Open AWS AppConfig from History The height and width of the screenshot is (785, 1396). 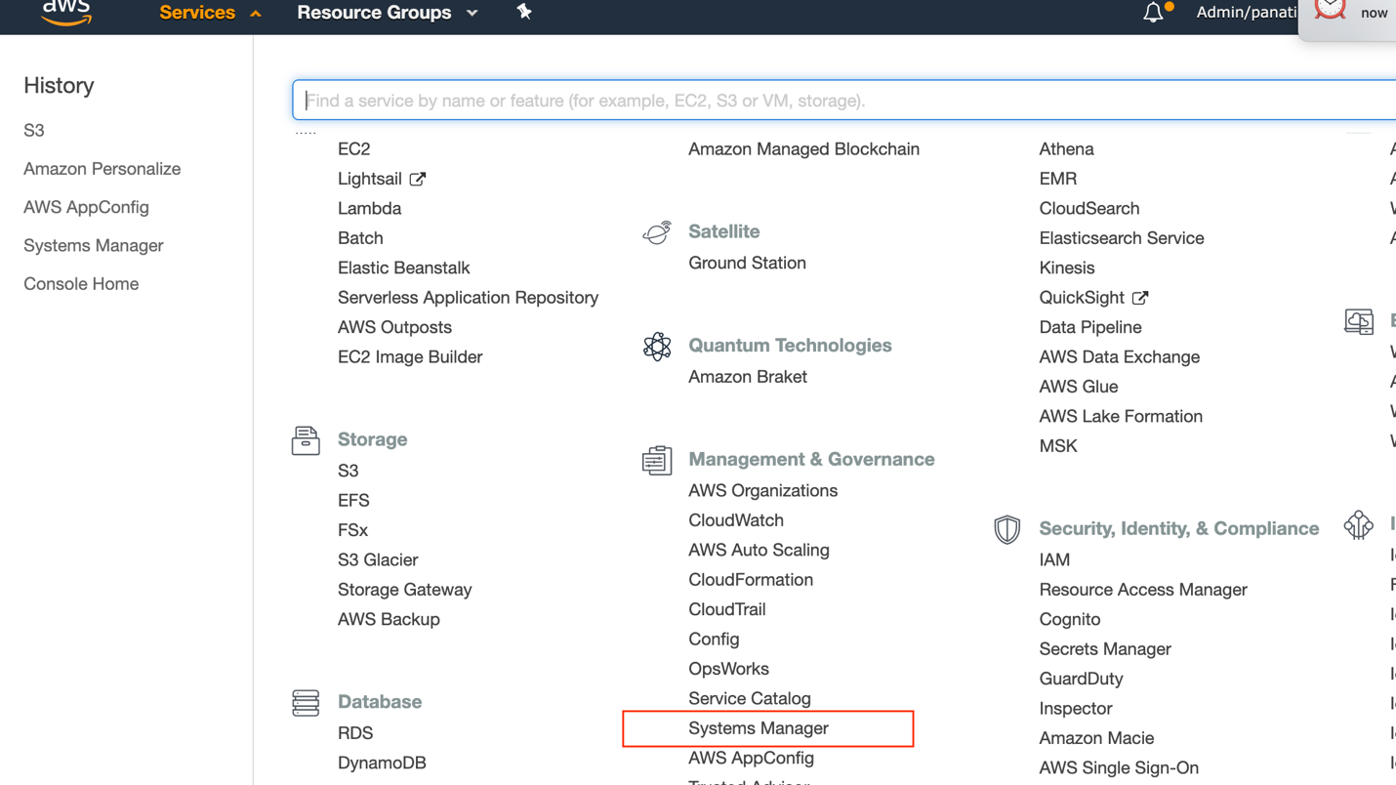[x=86, y=207]
